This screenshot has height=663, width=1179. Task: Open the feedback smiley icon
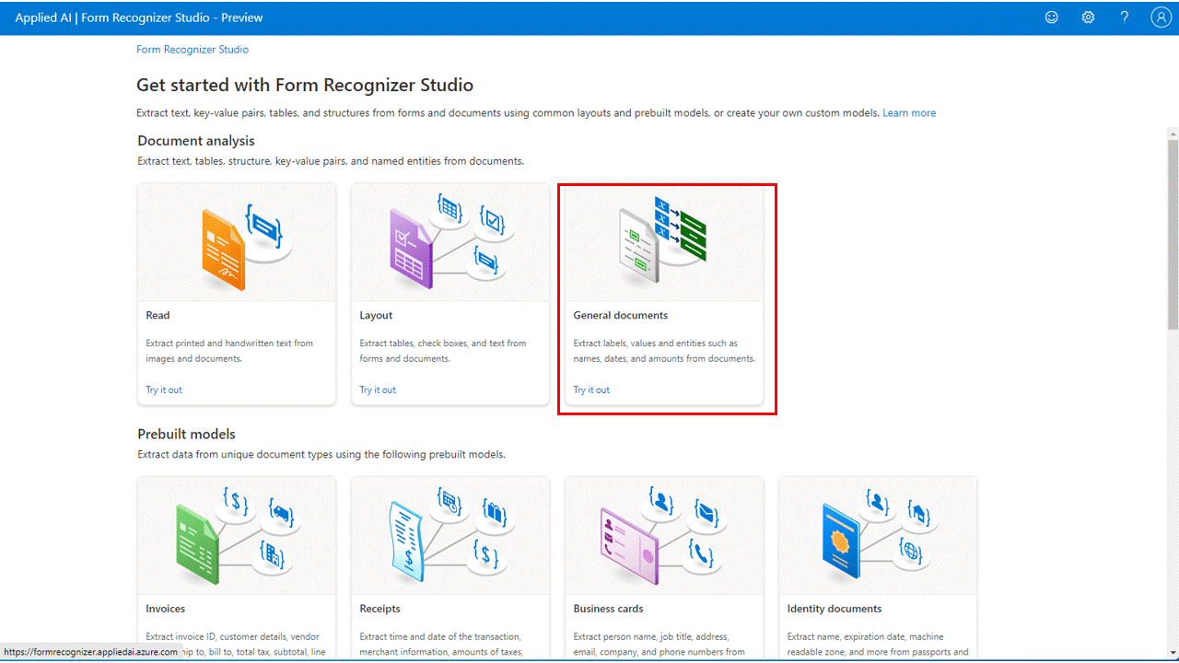tap(1051, 17)
